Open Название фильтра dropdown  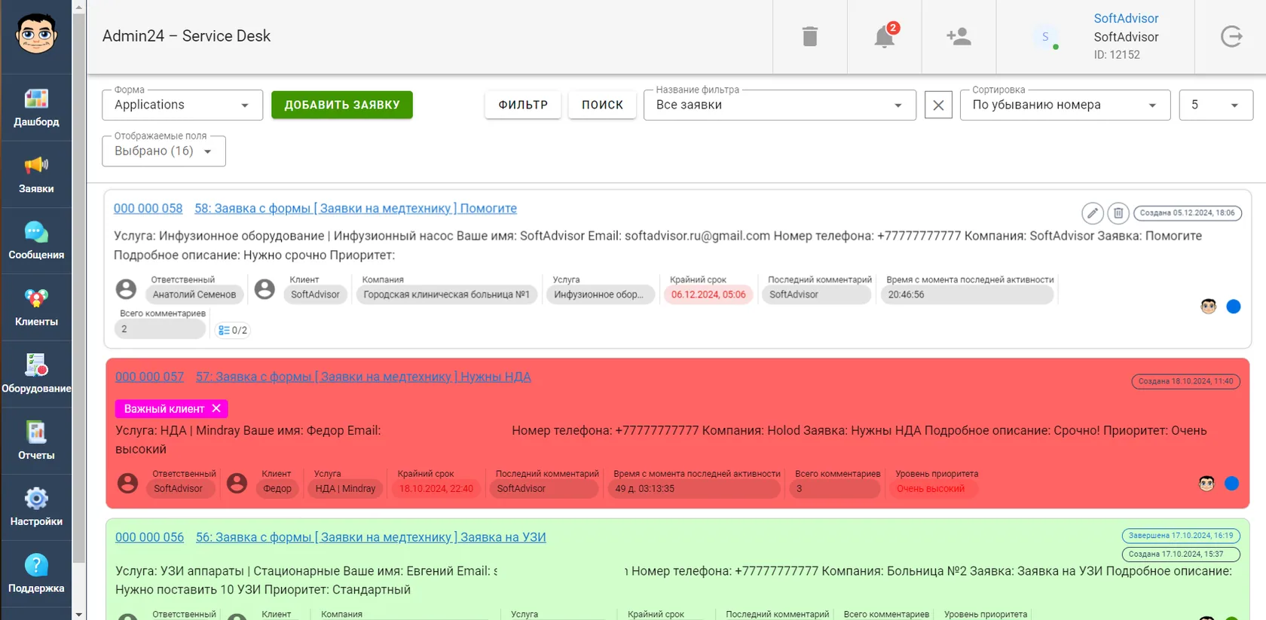pyautogui.click(x=779, y=105)
